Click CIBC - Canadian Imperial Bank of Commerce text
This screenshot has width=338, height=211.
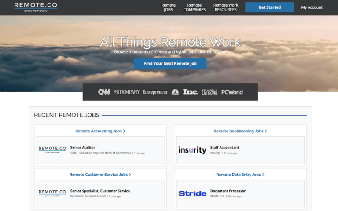pyautogui.click(x=100, y=153)
